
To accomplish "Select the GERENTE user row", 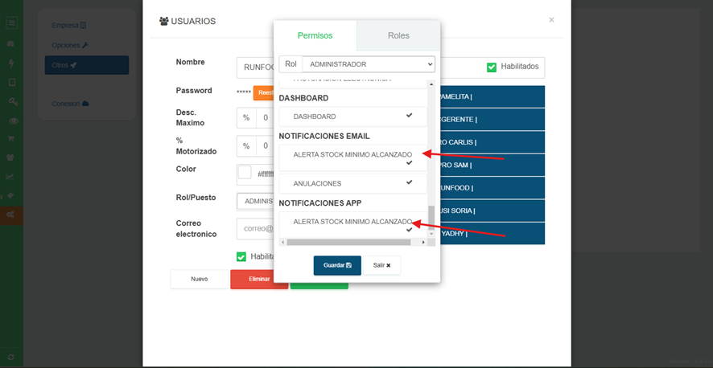I will [493, 120].
